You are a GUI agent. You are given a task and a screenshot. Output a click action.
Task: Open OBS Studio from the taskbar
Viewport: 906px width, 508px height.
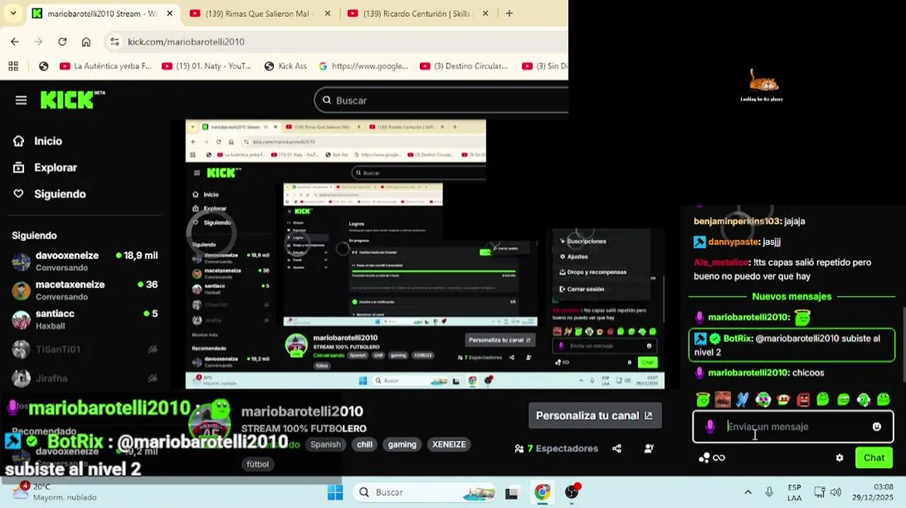point(572,492)
